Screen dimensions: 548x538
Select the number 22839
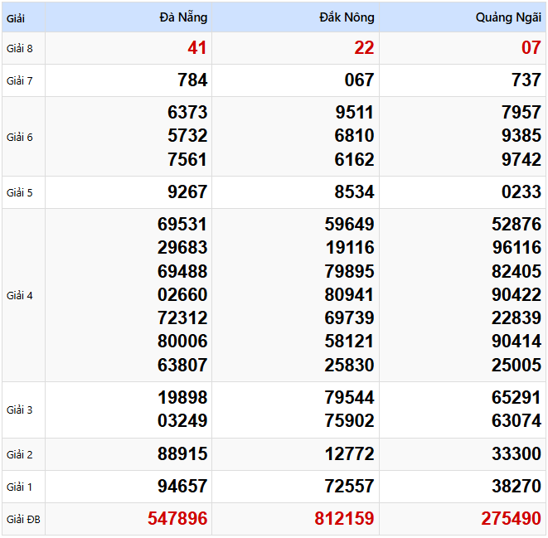click(516, 318)
